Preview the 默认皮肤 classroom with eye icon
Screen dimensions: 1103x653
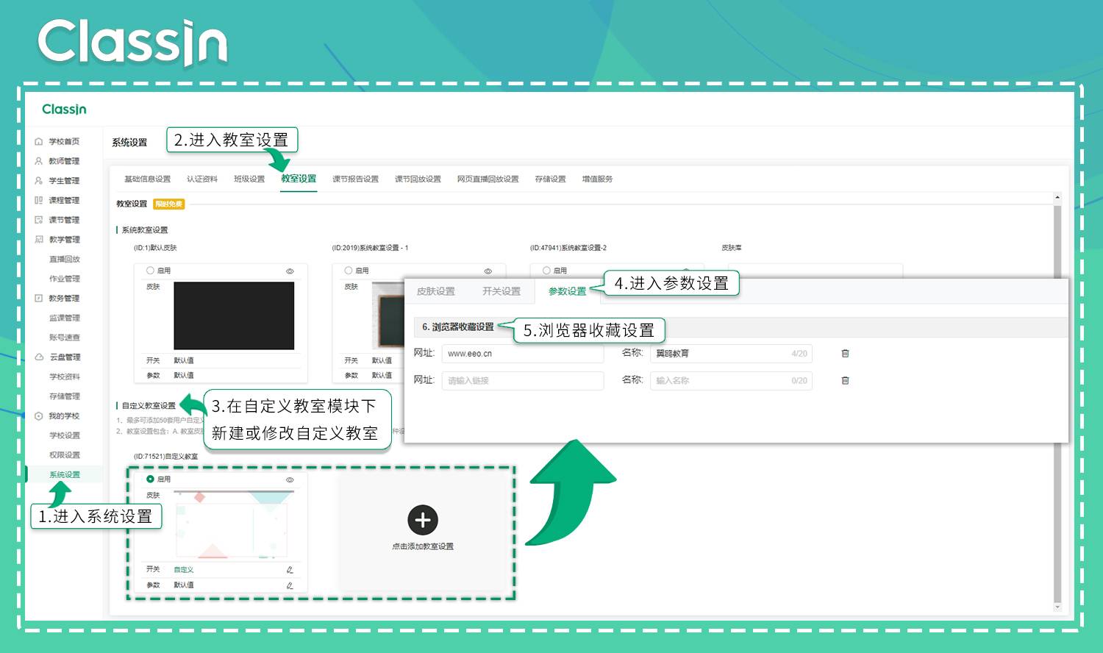[290, 271]
